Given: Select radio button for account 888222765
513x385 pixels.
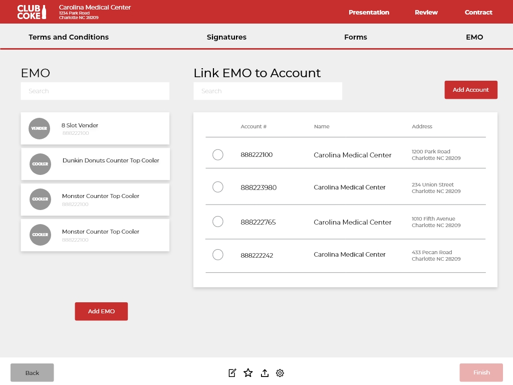Looking at the screenshot, I should point(218,222).
